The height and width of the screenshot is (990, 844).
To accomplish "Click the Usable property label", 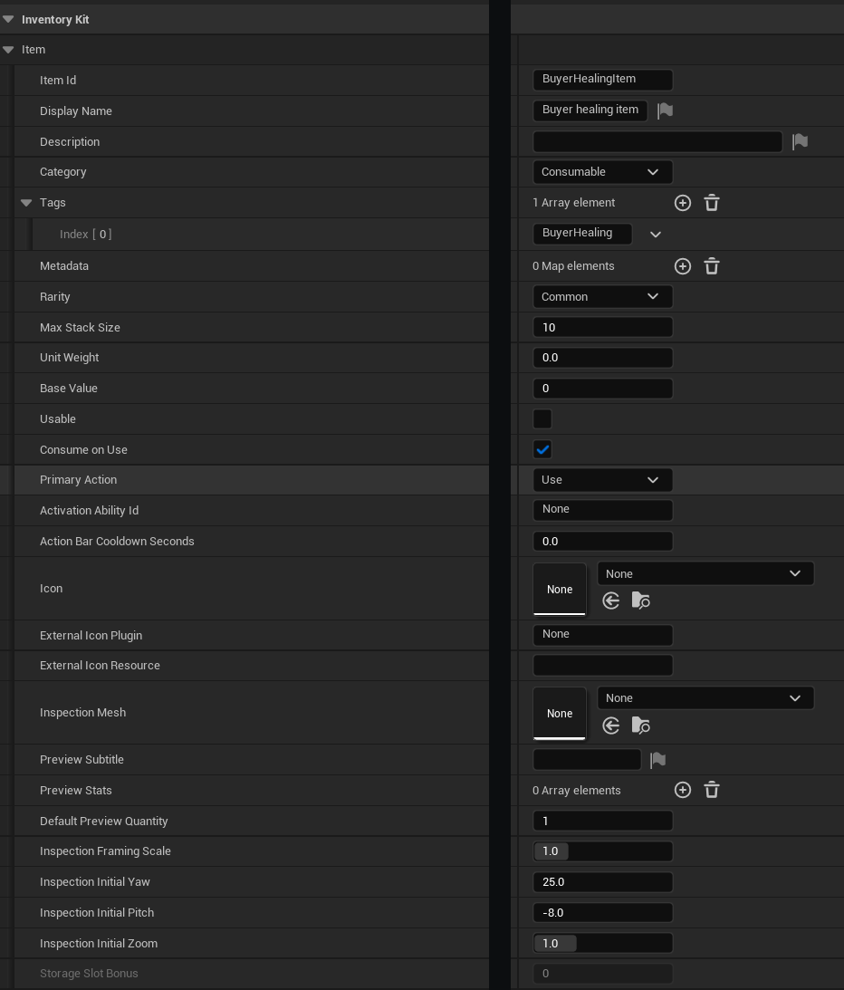I will (57, 419).
